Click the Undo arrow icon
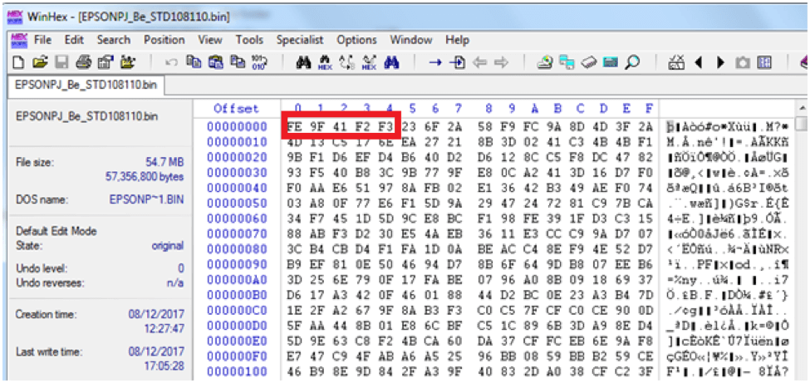The height and width of the screenshot is (383, 810). [x=171, y=63]
